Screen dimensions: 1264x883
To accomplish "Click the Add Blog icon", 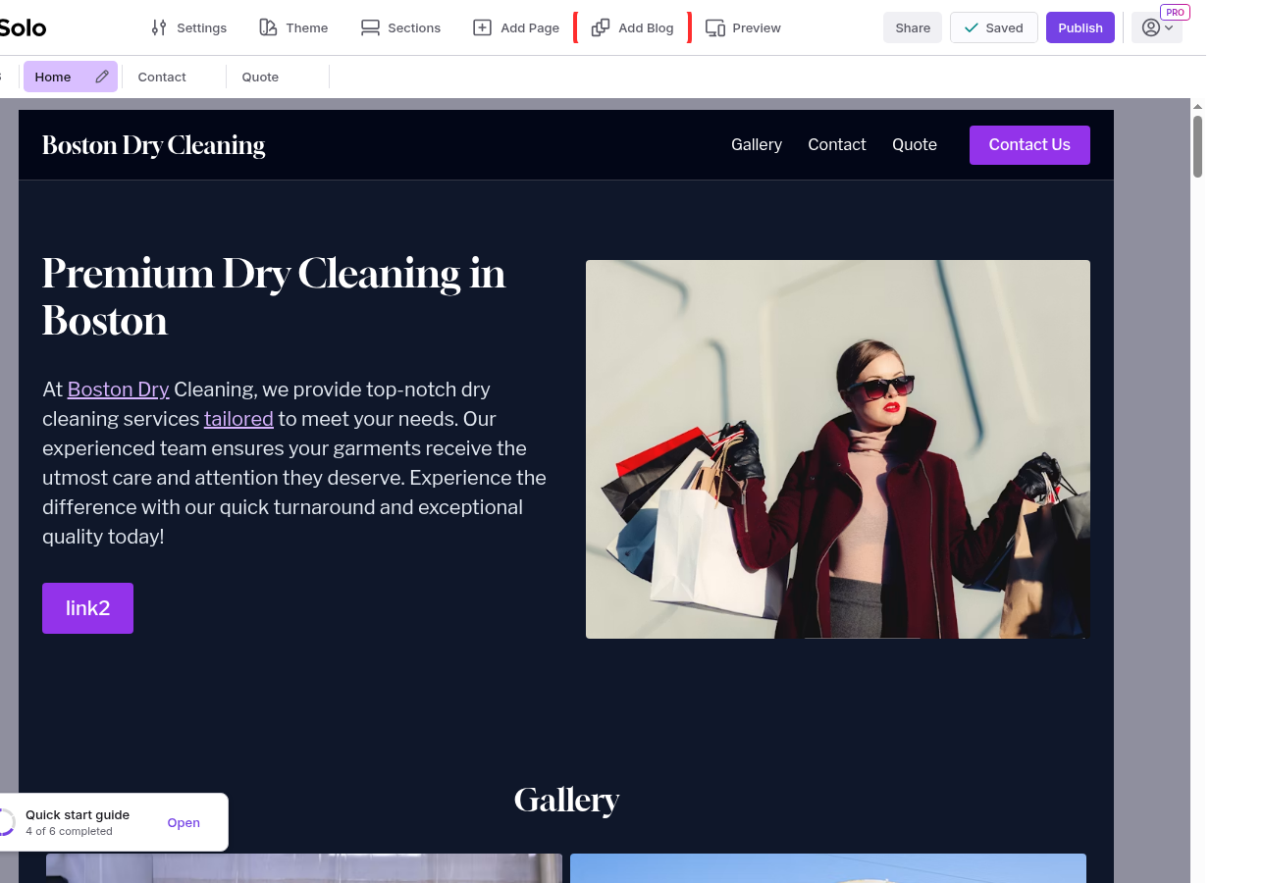I will click(601, 27).
